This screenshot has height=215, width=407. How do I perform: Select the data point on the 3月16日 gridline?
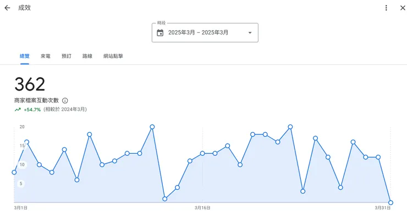pos(202,154)
